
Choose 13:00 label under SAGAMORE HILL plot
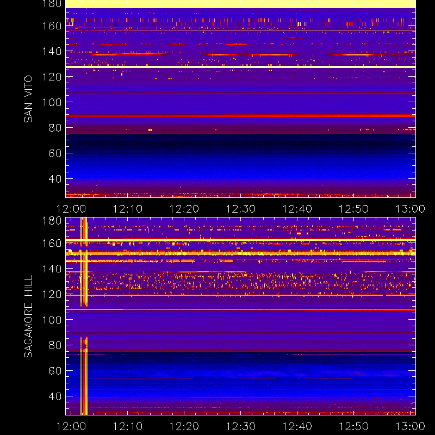(410, 426)
